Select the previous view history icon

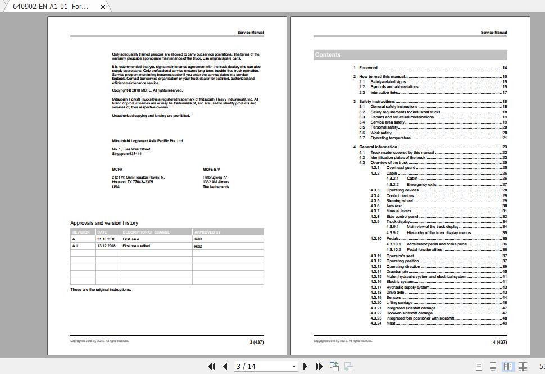[334, 366]
